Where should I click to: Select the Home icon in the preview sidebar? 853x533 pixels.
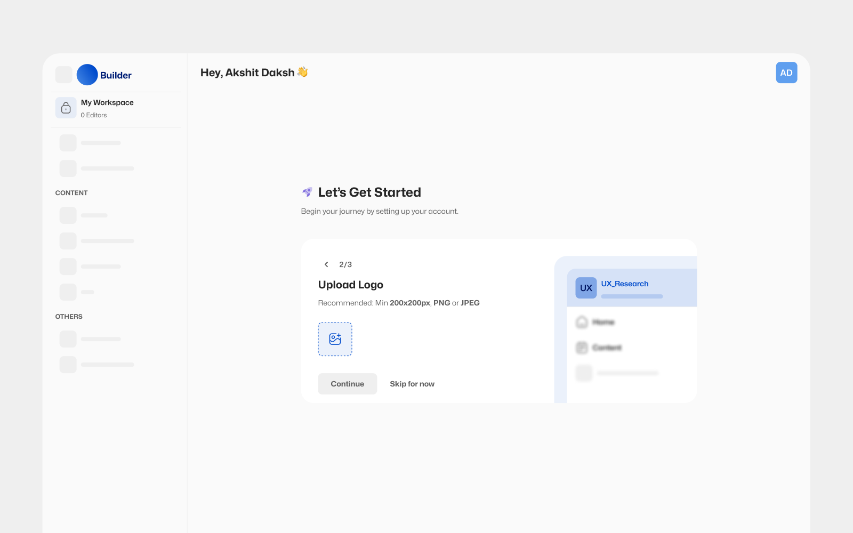582,322
